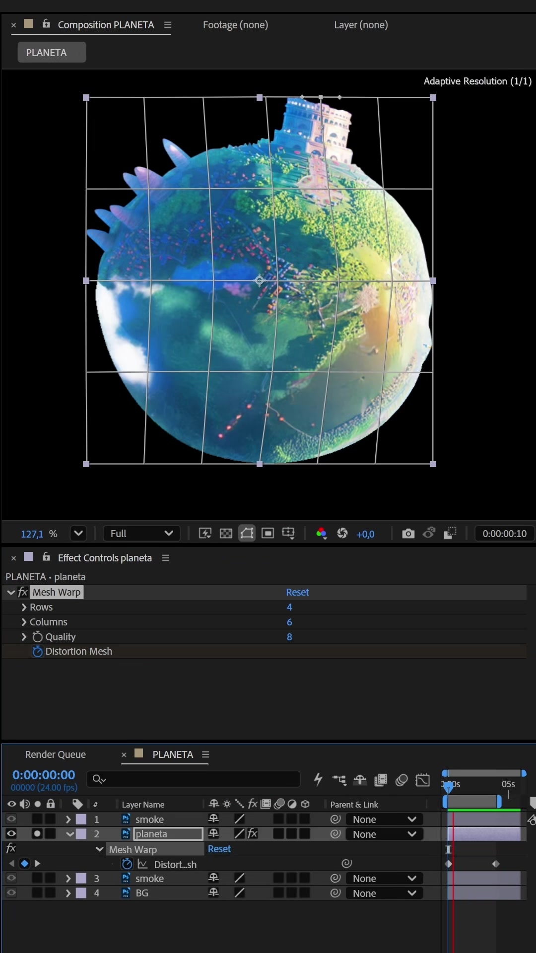Open the magnification ratio dropdown
The width and height of the screenshot is (536, 953).
click(78, 534)
